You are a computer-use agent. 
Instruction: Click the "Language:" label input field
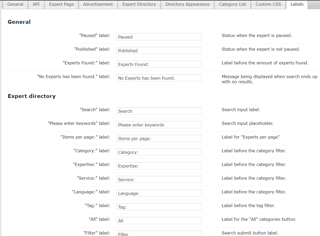tap(159, 193)
